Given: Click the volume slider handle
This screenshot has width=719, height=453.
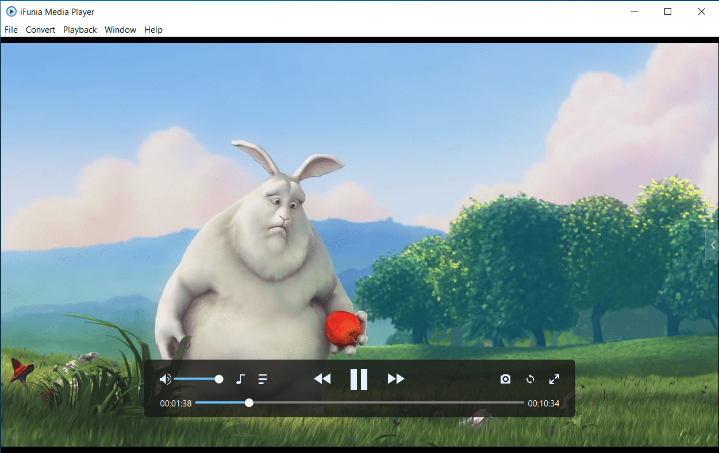Looking at the screenshot, I should pyautogui.click(x=219, y=379).
